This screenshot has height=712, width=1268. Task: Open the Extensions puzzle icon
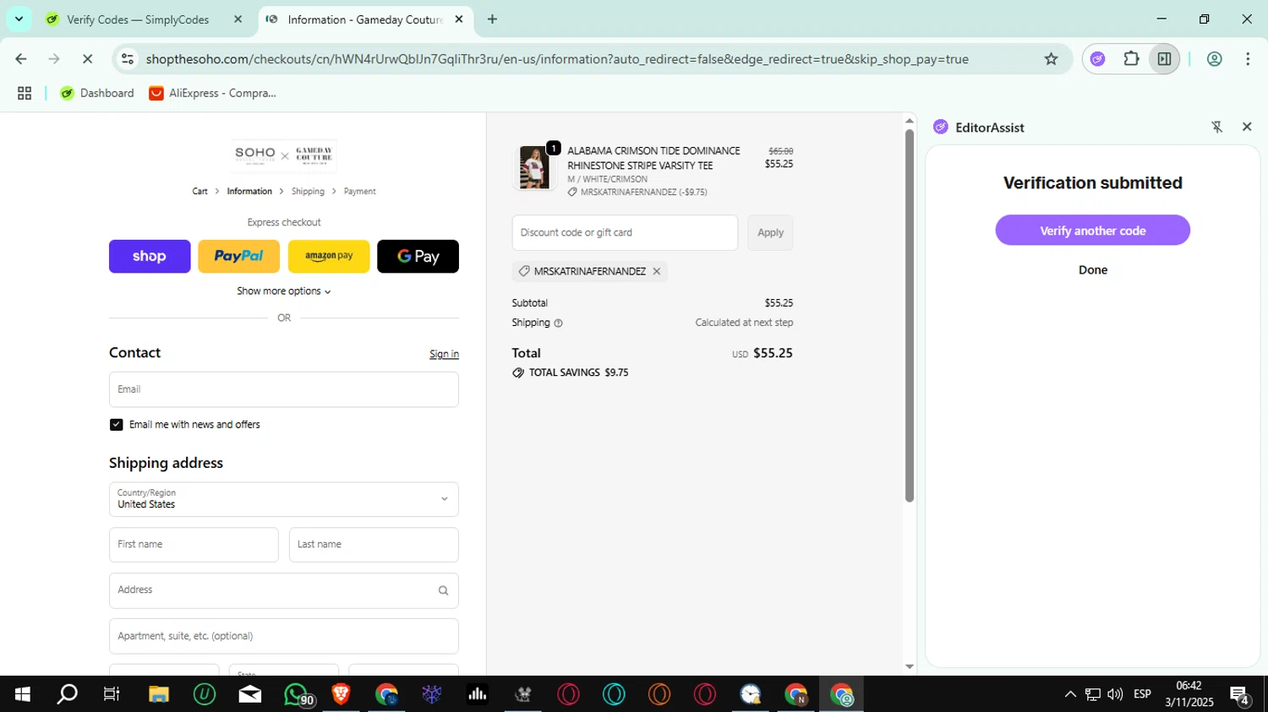(x=1131, y=59)
